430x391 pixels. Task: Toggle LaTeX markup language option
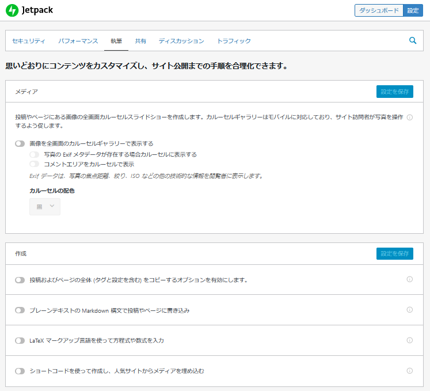click(20, 341)
